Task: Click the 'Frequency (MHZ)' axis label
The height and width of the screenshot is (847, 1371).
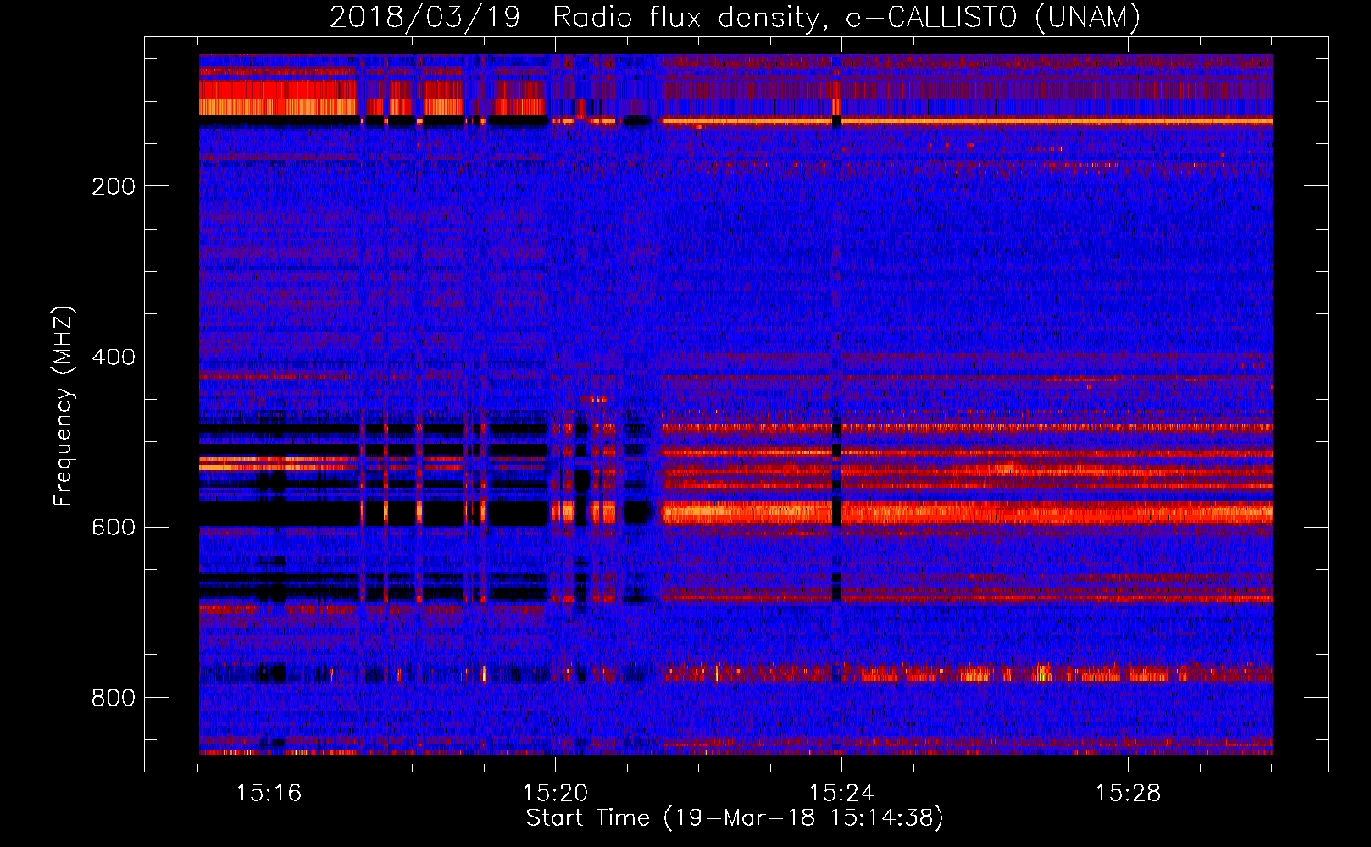Action: coord(64,406)
